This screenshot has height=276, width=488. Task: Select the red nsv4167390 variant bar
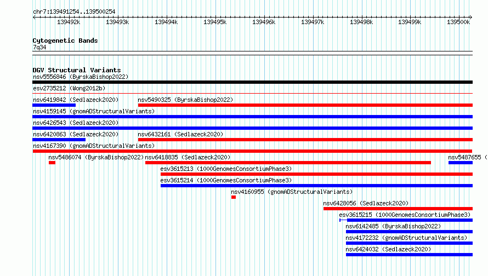pos(252,151)
